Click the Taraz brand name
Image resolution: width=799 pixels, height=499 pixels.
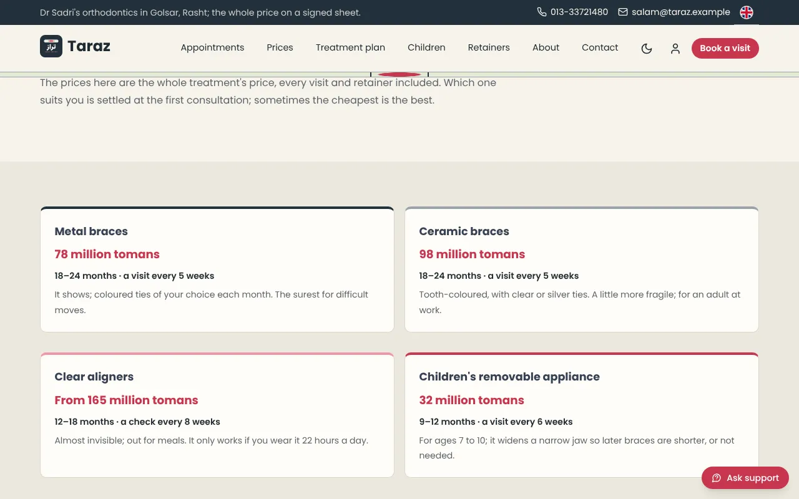tap(89, 46)
